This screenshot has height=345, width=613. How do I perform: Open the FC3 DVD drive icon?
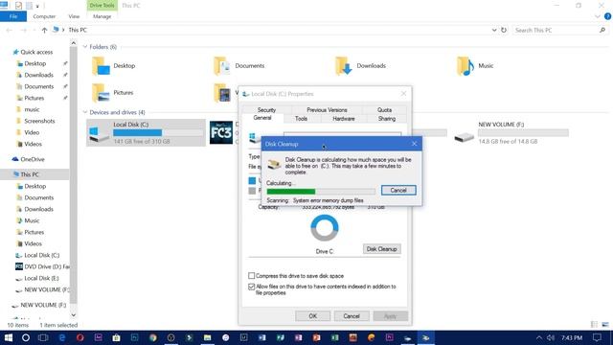coord(221,132)
